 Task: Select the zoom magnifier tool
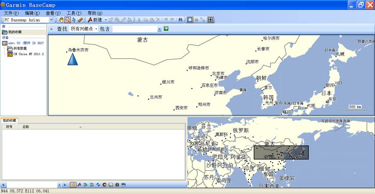(x=68, y=20)
